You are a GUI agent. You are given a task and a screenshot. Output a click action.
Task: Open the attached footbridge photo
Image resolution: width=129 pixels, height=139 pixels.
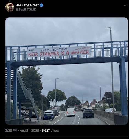[67, 71]
